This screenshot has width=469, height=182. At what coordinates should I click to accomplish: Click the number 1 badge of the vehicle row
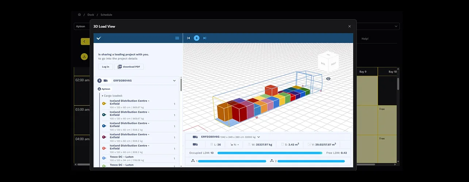(x=99, y=80)
